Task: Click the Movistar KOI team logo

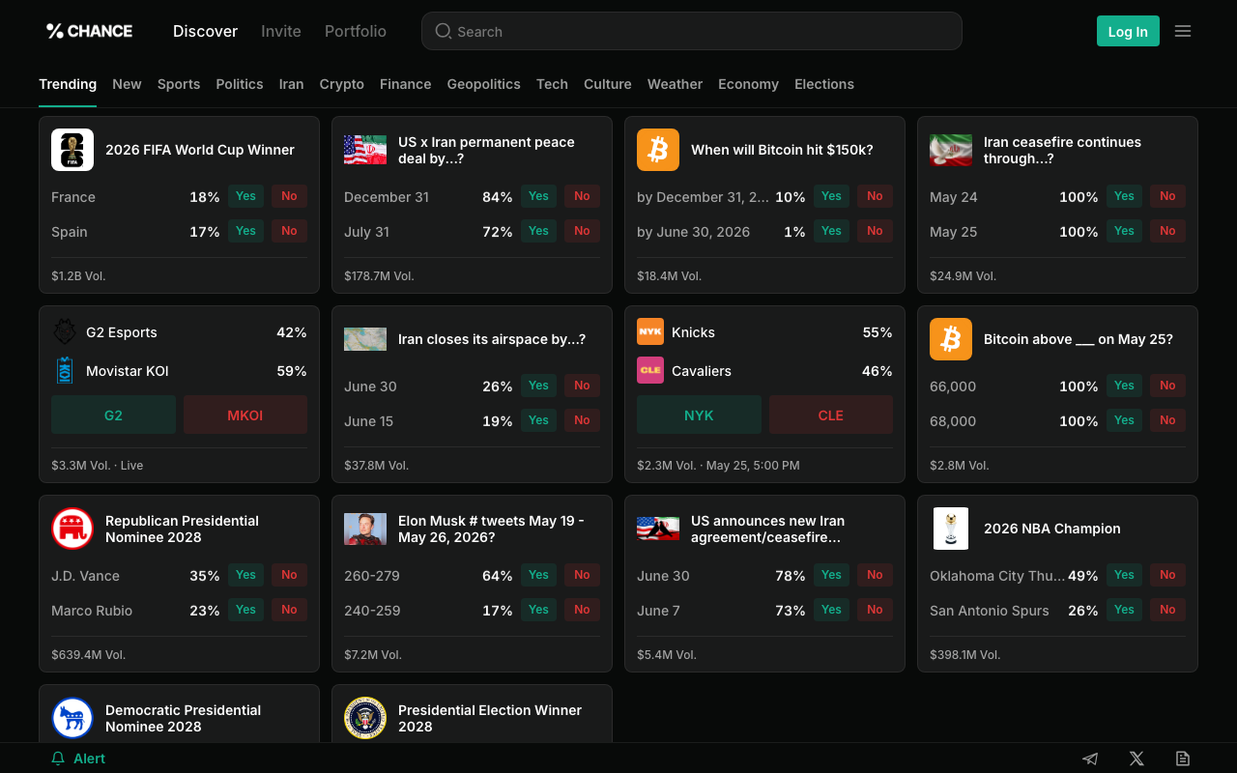Action: click(x=65, y=371)
